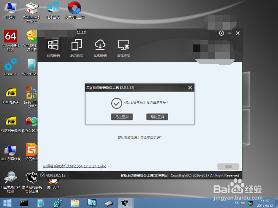
Task: Open the PDF阅读器 reader icon
Action: 11,95
